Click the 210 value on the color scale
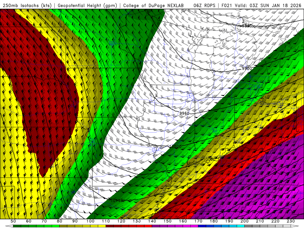 tap(260, 221)
